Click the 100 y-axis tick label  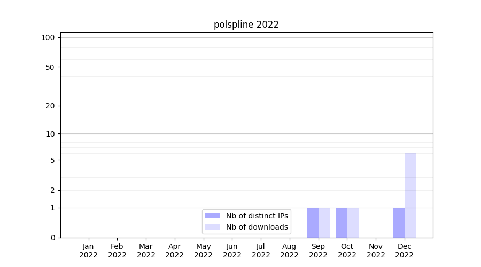coord(48,37)
